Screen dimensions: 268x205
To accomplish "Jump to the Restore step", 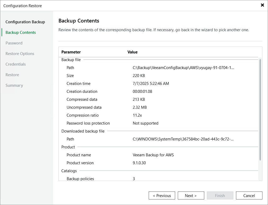I will coord(12,75).
